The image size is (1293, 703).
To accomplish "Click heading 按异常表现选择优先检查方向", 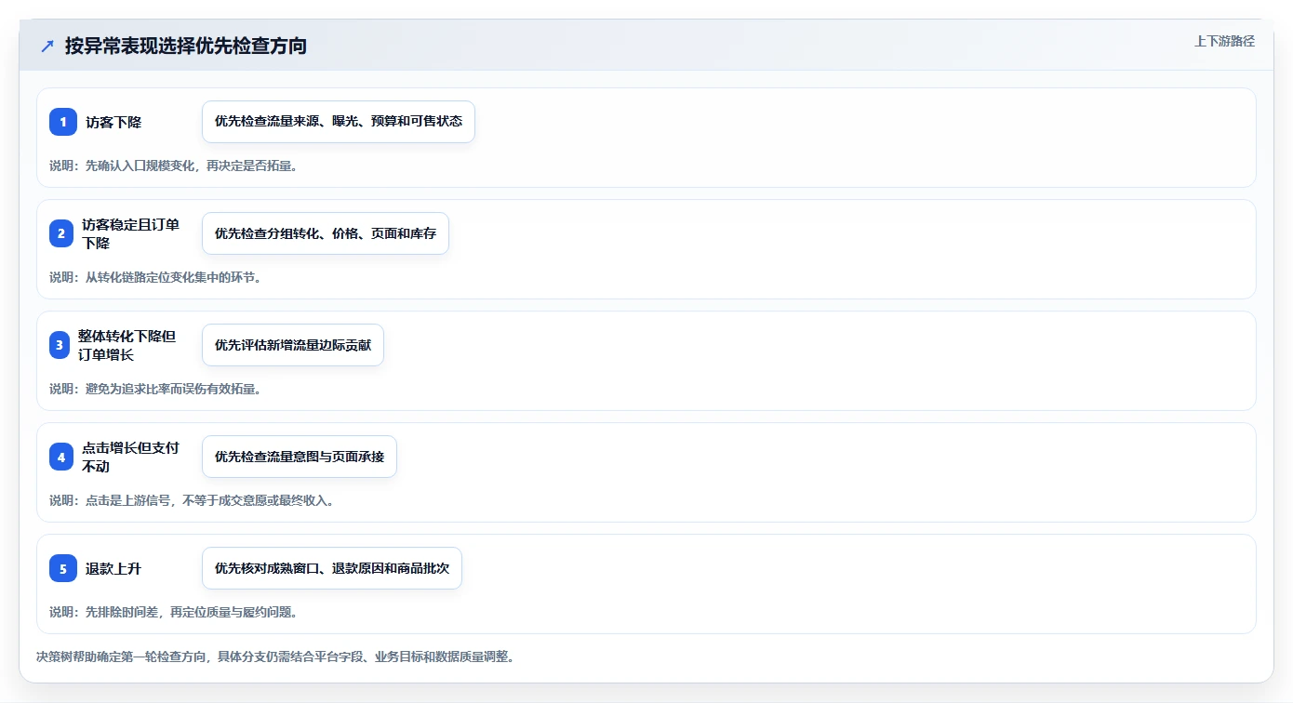I will 186,46.
